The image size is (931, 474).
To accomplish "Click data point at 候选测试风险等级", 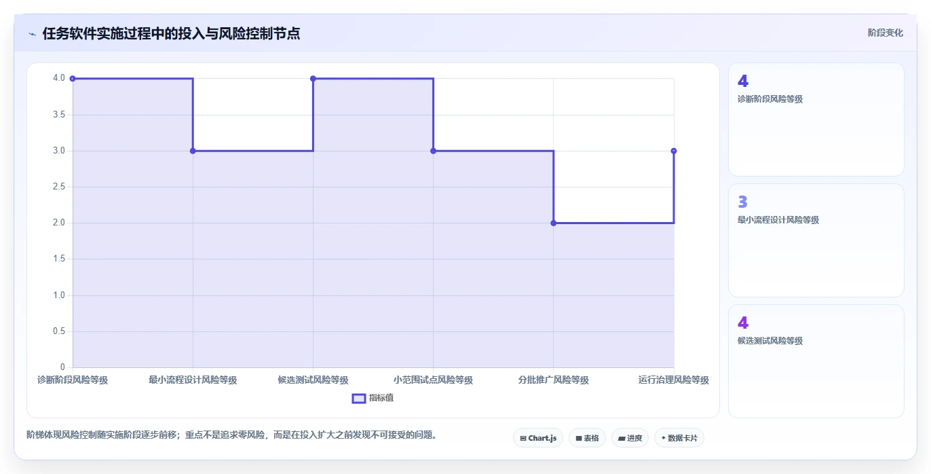I will 313,79.
